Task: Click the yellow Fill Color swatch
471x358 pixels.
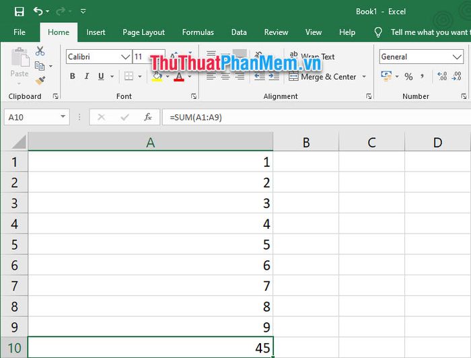Action: click(x=157, y=77)
